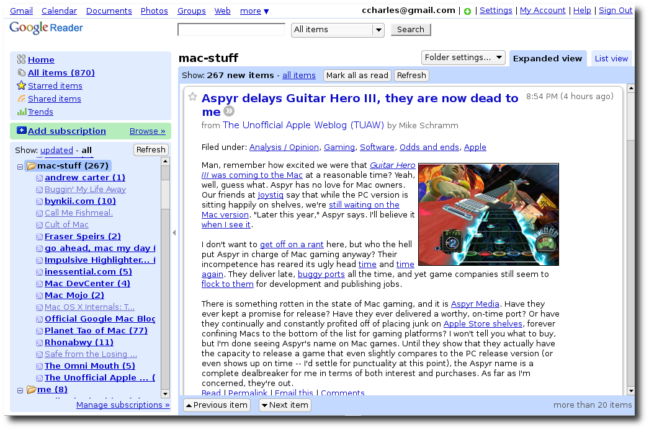Collapse the me folder tree
649x430 pixels.
(20, 390)
